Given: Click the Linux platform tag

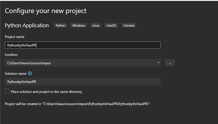Looking at the screenshot, I should pyautogui.click(x=96, y=25).
